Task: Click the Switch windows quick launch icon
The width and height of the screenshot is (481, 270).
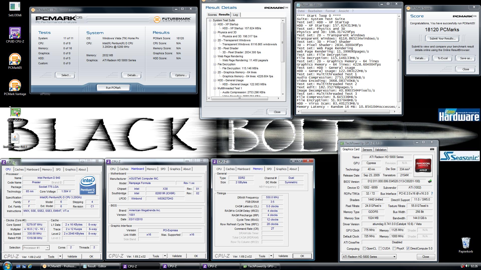Action: (x=24, y=266)
